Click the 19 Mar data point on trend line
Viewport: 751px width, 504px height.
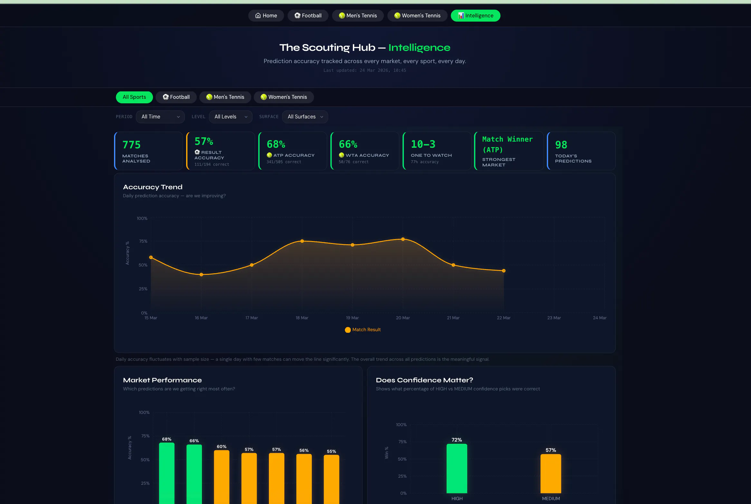pos(353,245)
